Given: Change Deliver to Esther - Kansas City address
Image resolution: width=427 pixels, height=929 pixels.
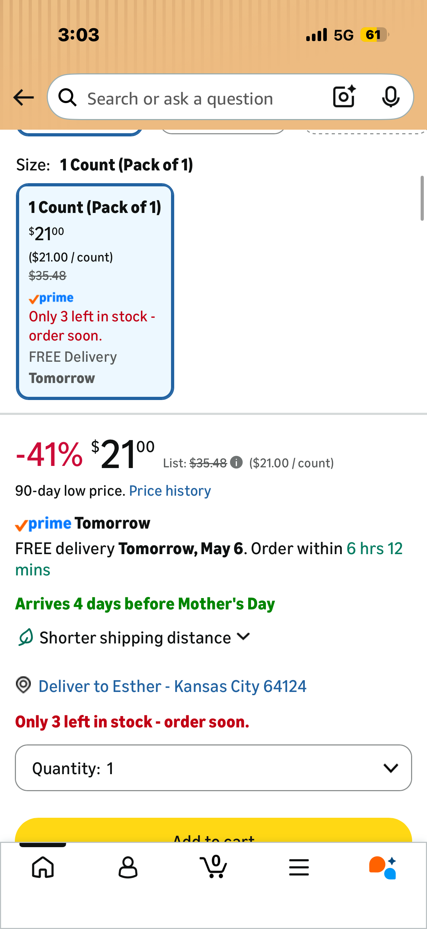Looking at the screenshot, I should [172, 686].
